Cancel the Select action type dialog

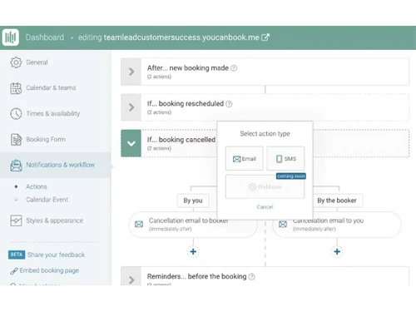pyautogui.click(x=265, y=207)
